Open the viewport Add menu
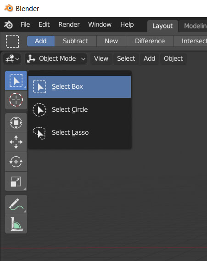 point(150,59)
